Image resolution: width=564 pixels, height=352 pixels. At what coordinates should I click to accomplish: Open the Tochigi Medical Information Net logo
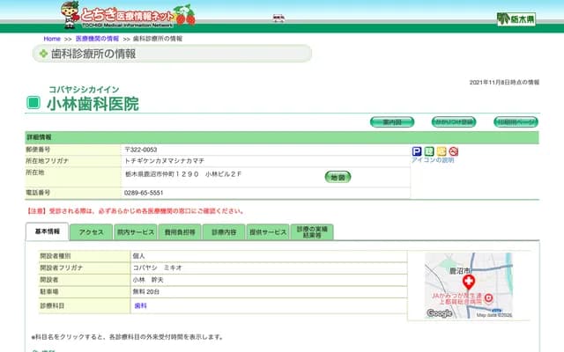(x=128, y=15)
